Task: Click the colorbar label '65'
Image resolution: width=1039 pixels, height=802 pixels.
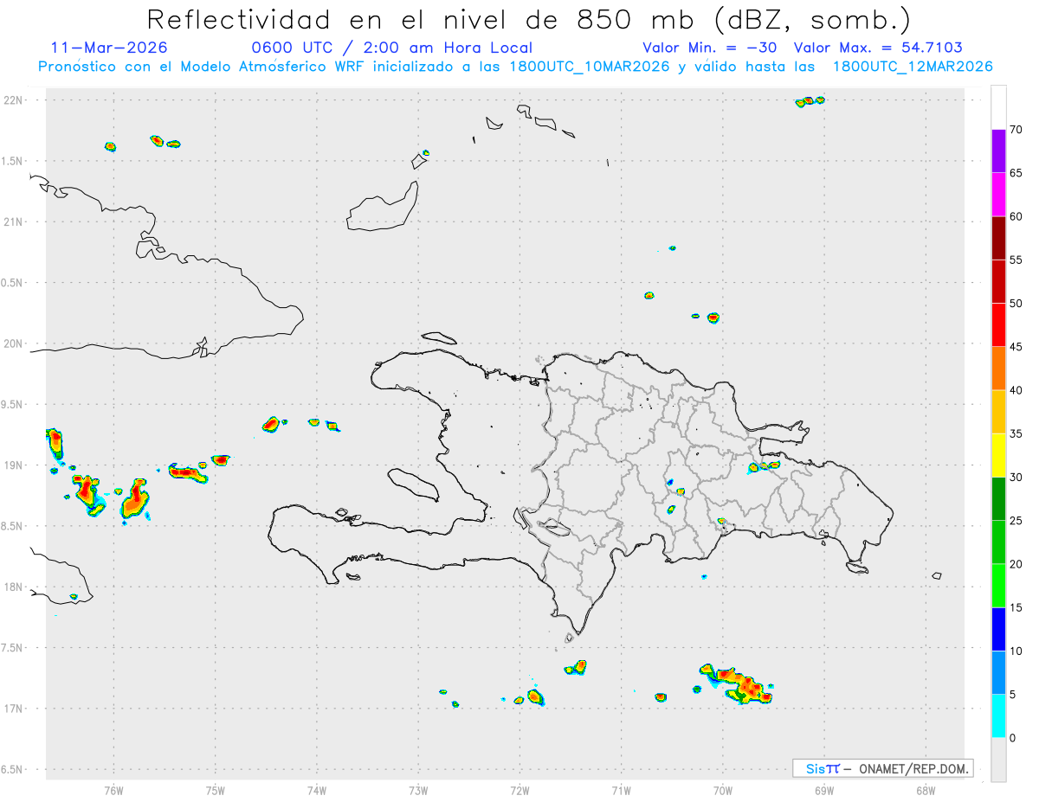Action: point(1016,173)
